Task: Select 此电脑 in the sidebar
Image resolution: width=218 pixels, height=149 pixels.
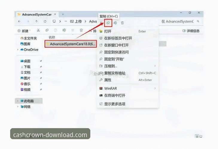Action: [x=28, y=101]
